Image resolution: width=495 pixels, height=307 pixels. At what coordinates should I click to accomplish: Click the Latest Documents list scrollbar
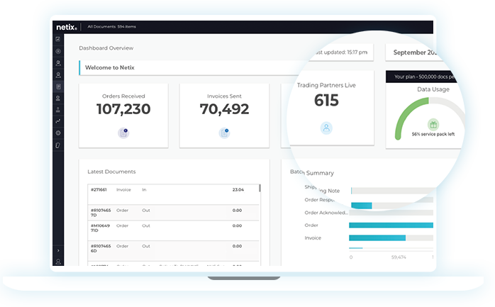[x=260, y=188]
